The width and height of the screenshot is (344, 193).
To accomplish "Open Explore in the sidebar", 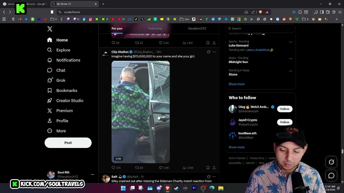I will pyautogui.click(x=59, y=50).
